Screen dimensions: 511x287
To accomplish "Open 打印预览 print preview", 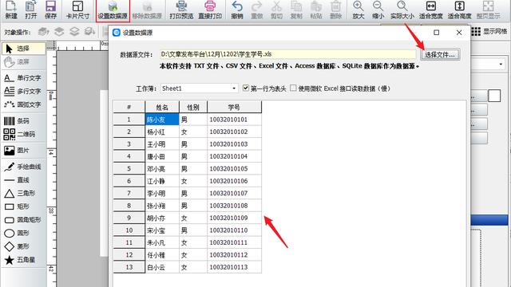I will (181, 10).
